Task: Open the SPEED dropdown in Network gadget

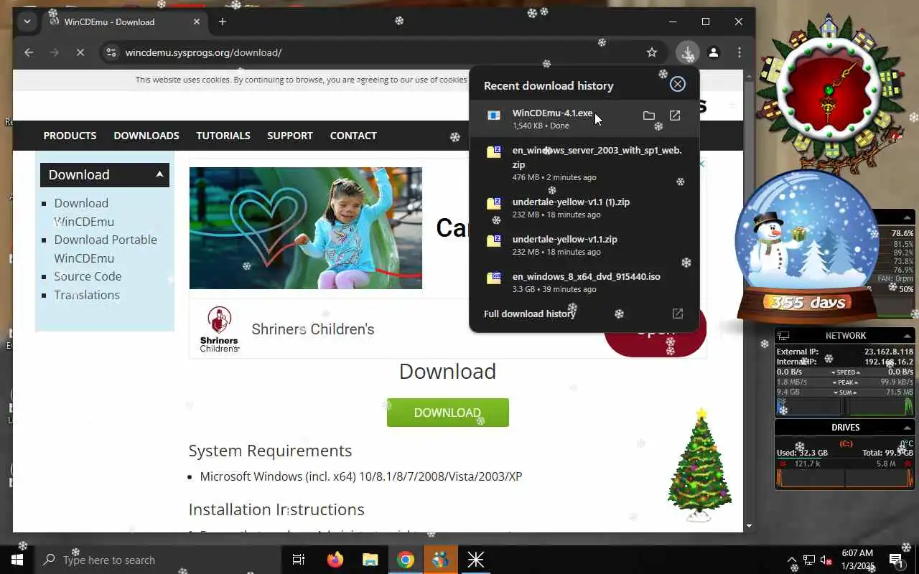Action: (x=846, y=372)
